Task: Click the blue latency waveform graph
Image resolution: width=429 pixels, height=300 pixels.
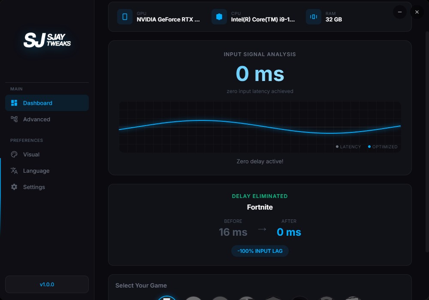Action: [260, 127]
